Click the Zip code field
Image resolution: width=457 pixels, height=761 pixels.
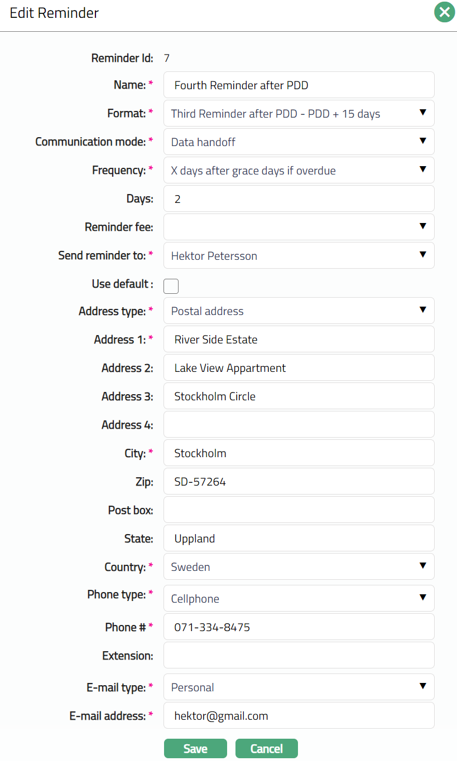[299, 482]
